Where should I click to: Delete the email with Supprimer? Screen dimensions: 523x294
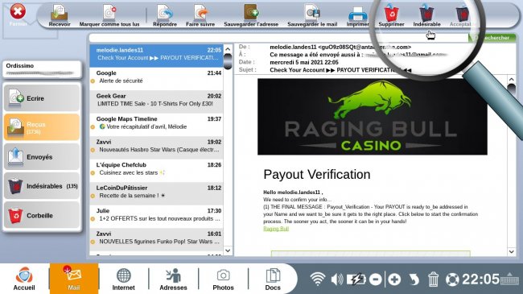(391, 15)
